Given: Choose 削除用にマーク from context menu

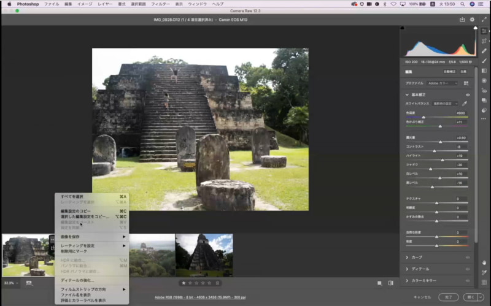Looking at the screenshot, I should click(91, 251).
